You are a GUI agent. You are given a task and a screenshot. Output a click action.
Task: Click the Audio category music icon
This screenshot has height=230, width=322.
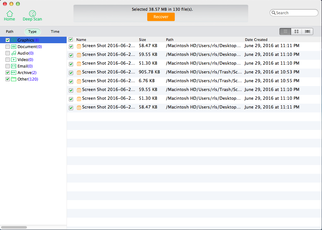tap(14, 53)
